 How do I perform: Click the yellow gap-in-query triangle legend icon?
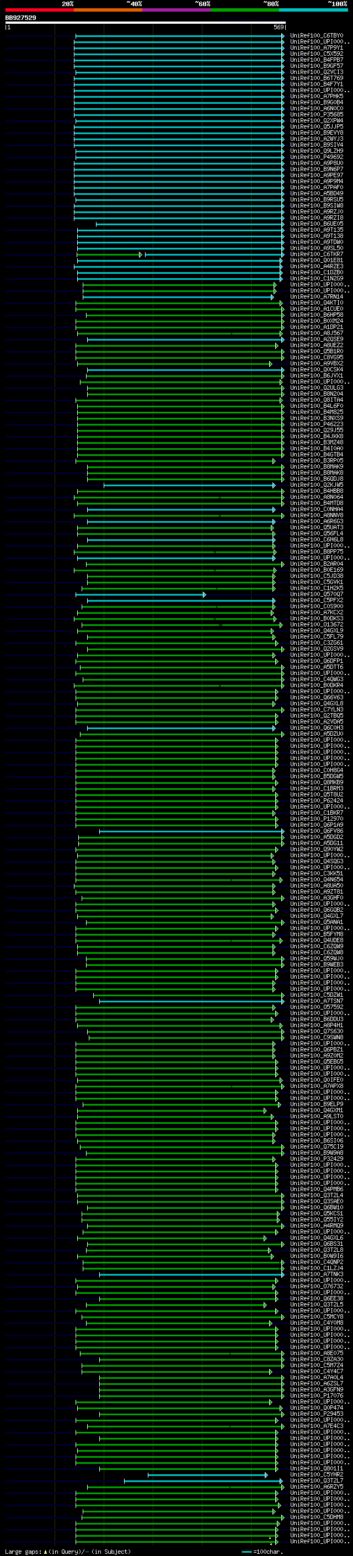[x=45, y=1551]
